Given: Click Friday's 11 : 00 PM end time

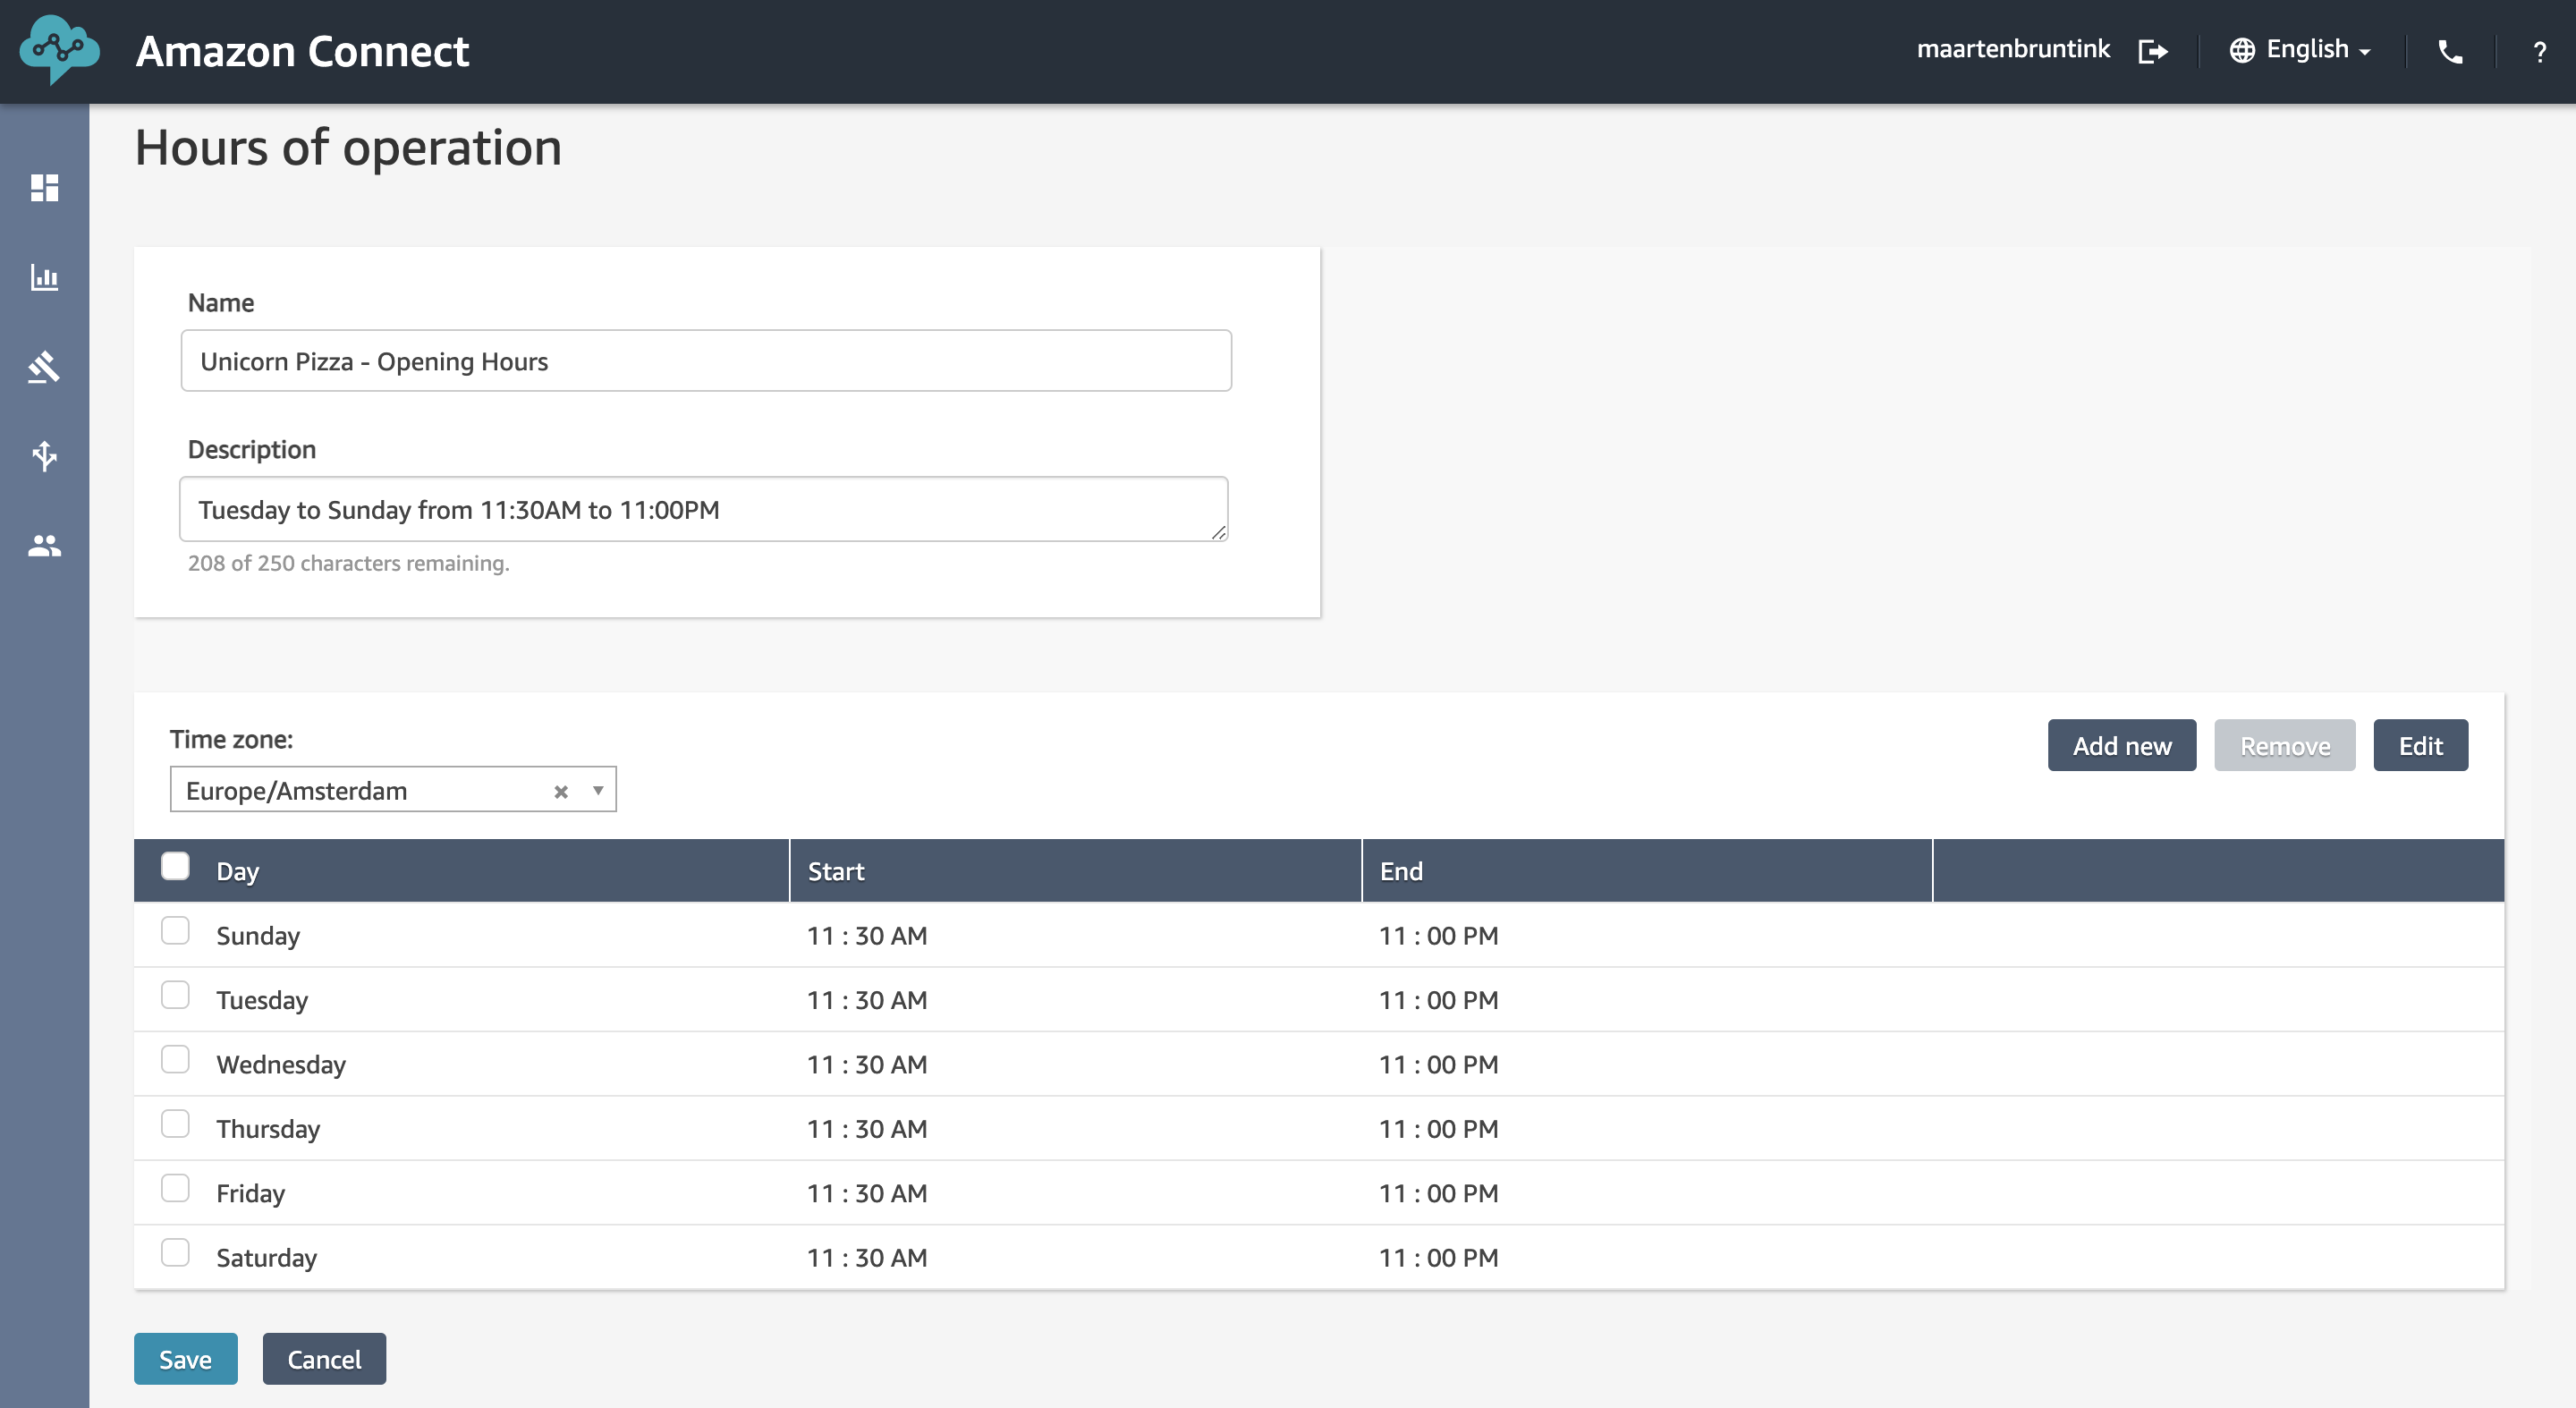Looking at the screenshot, I should pos(1439,1193).
